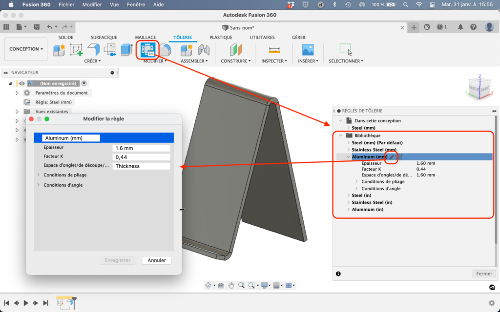Image resolution: width=500 pixels, height=312 pixels.
Task: Click the Offset Plane icon in Construire
Action: [x=236, y=50]
